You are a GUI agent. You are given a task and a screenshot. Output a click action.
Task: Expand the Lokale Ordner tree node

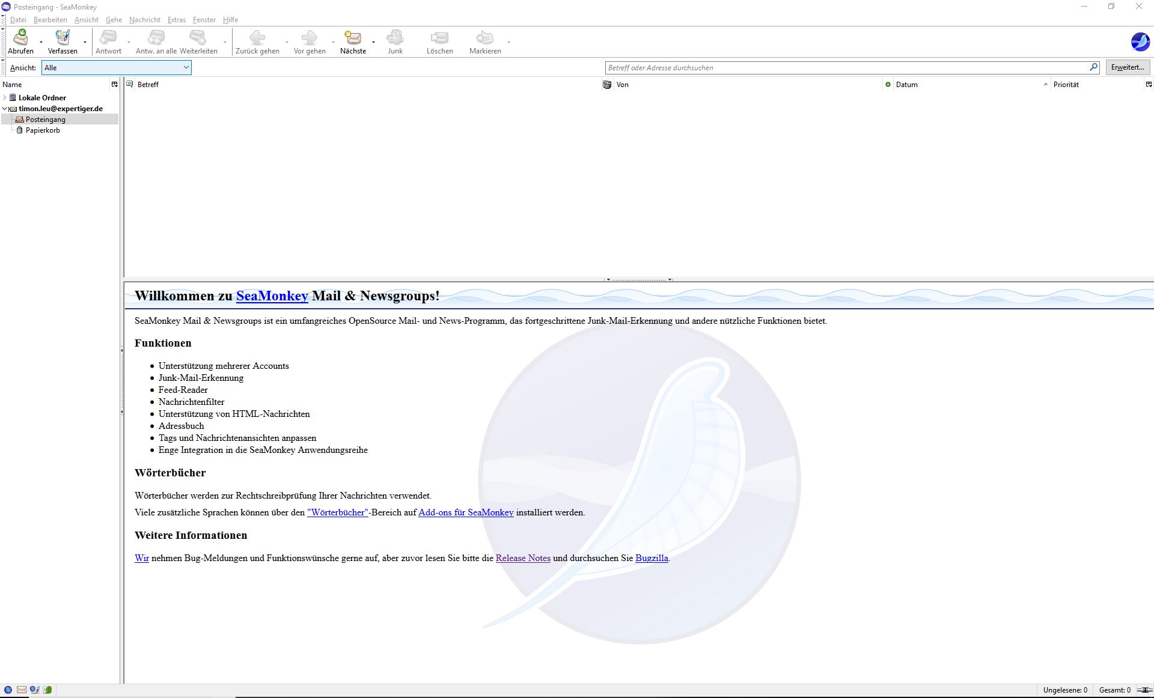[5, 97]
